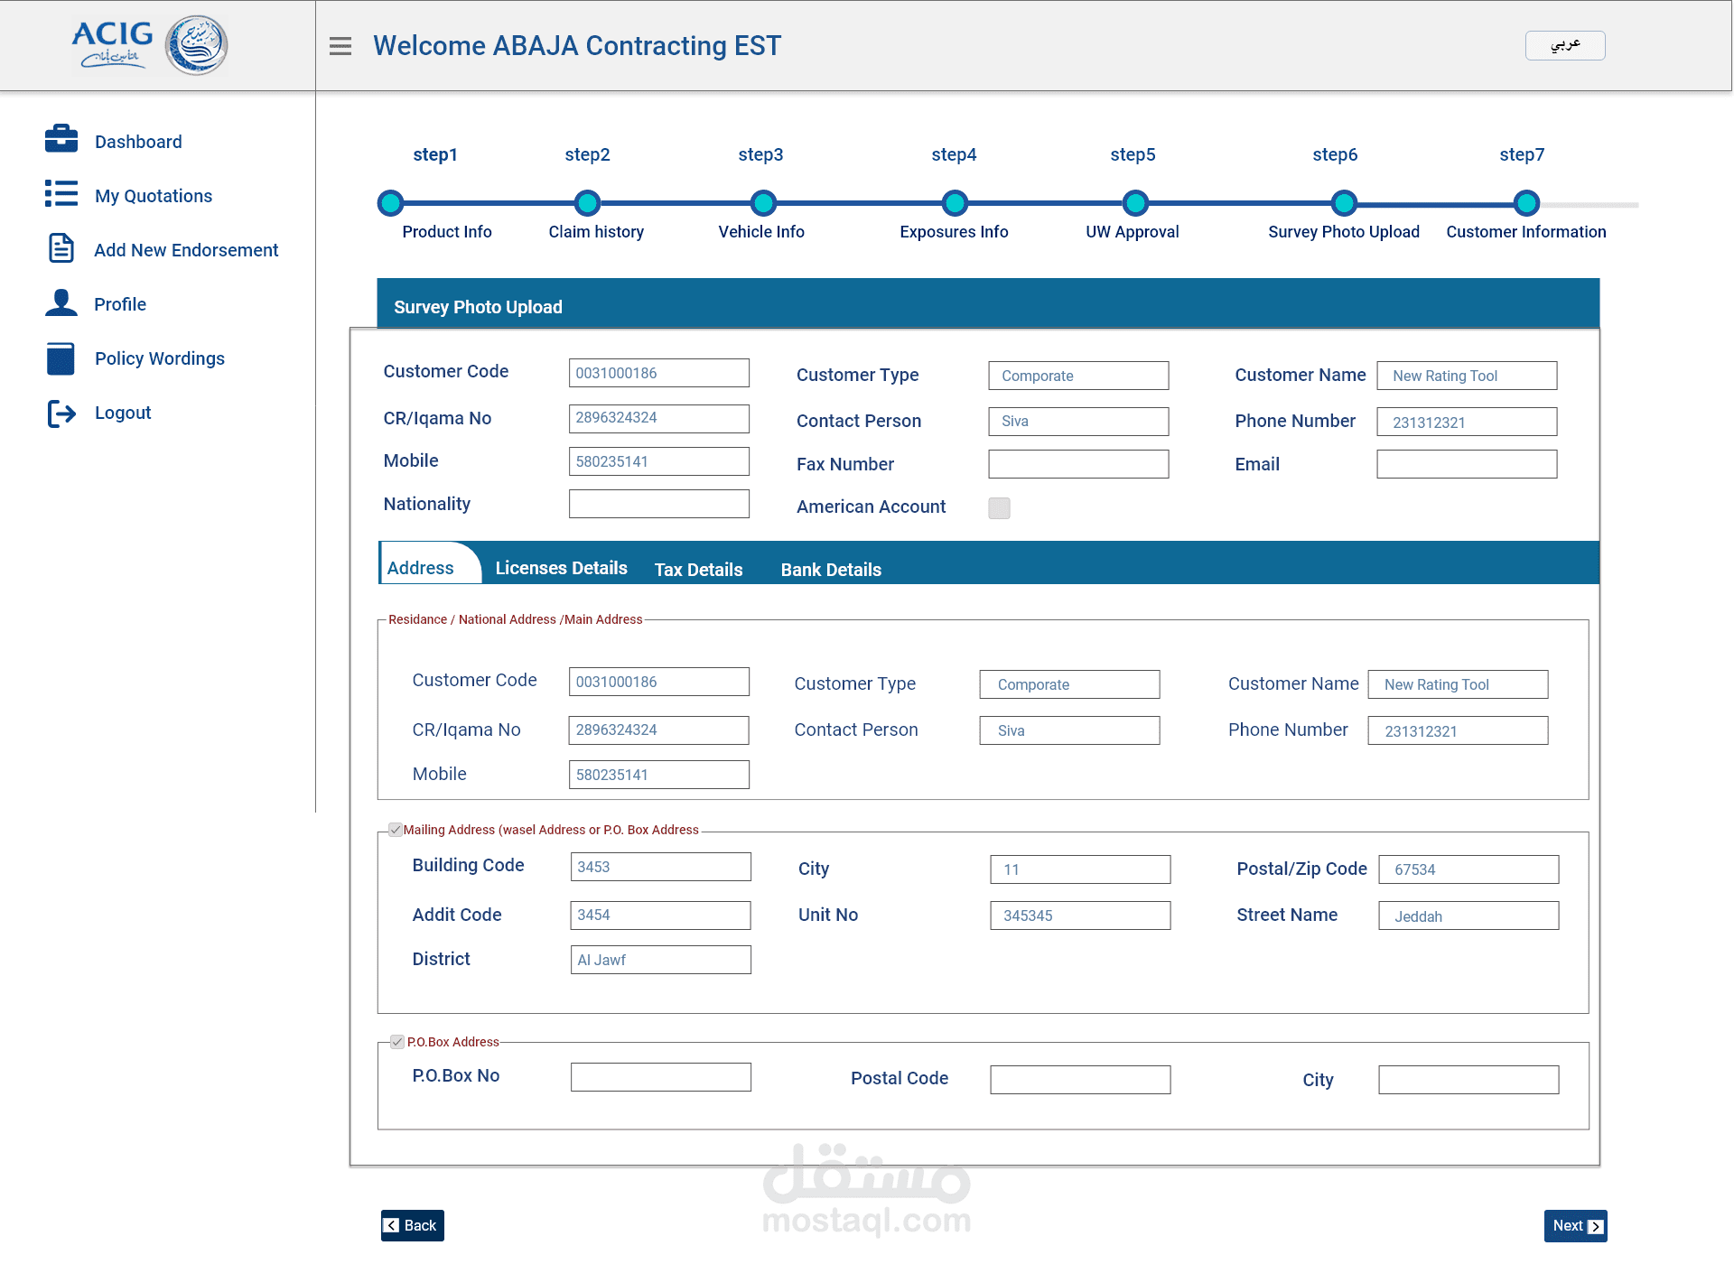The width and height of the screenshot is (1734, 1264).
Task: Toggle the hamburger menu icon
Action: click(x=340, y=46)
